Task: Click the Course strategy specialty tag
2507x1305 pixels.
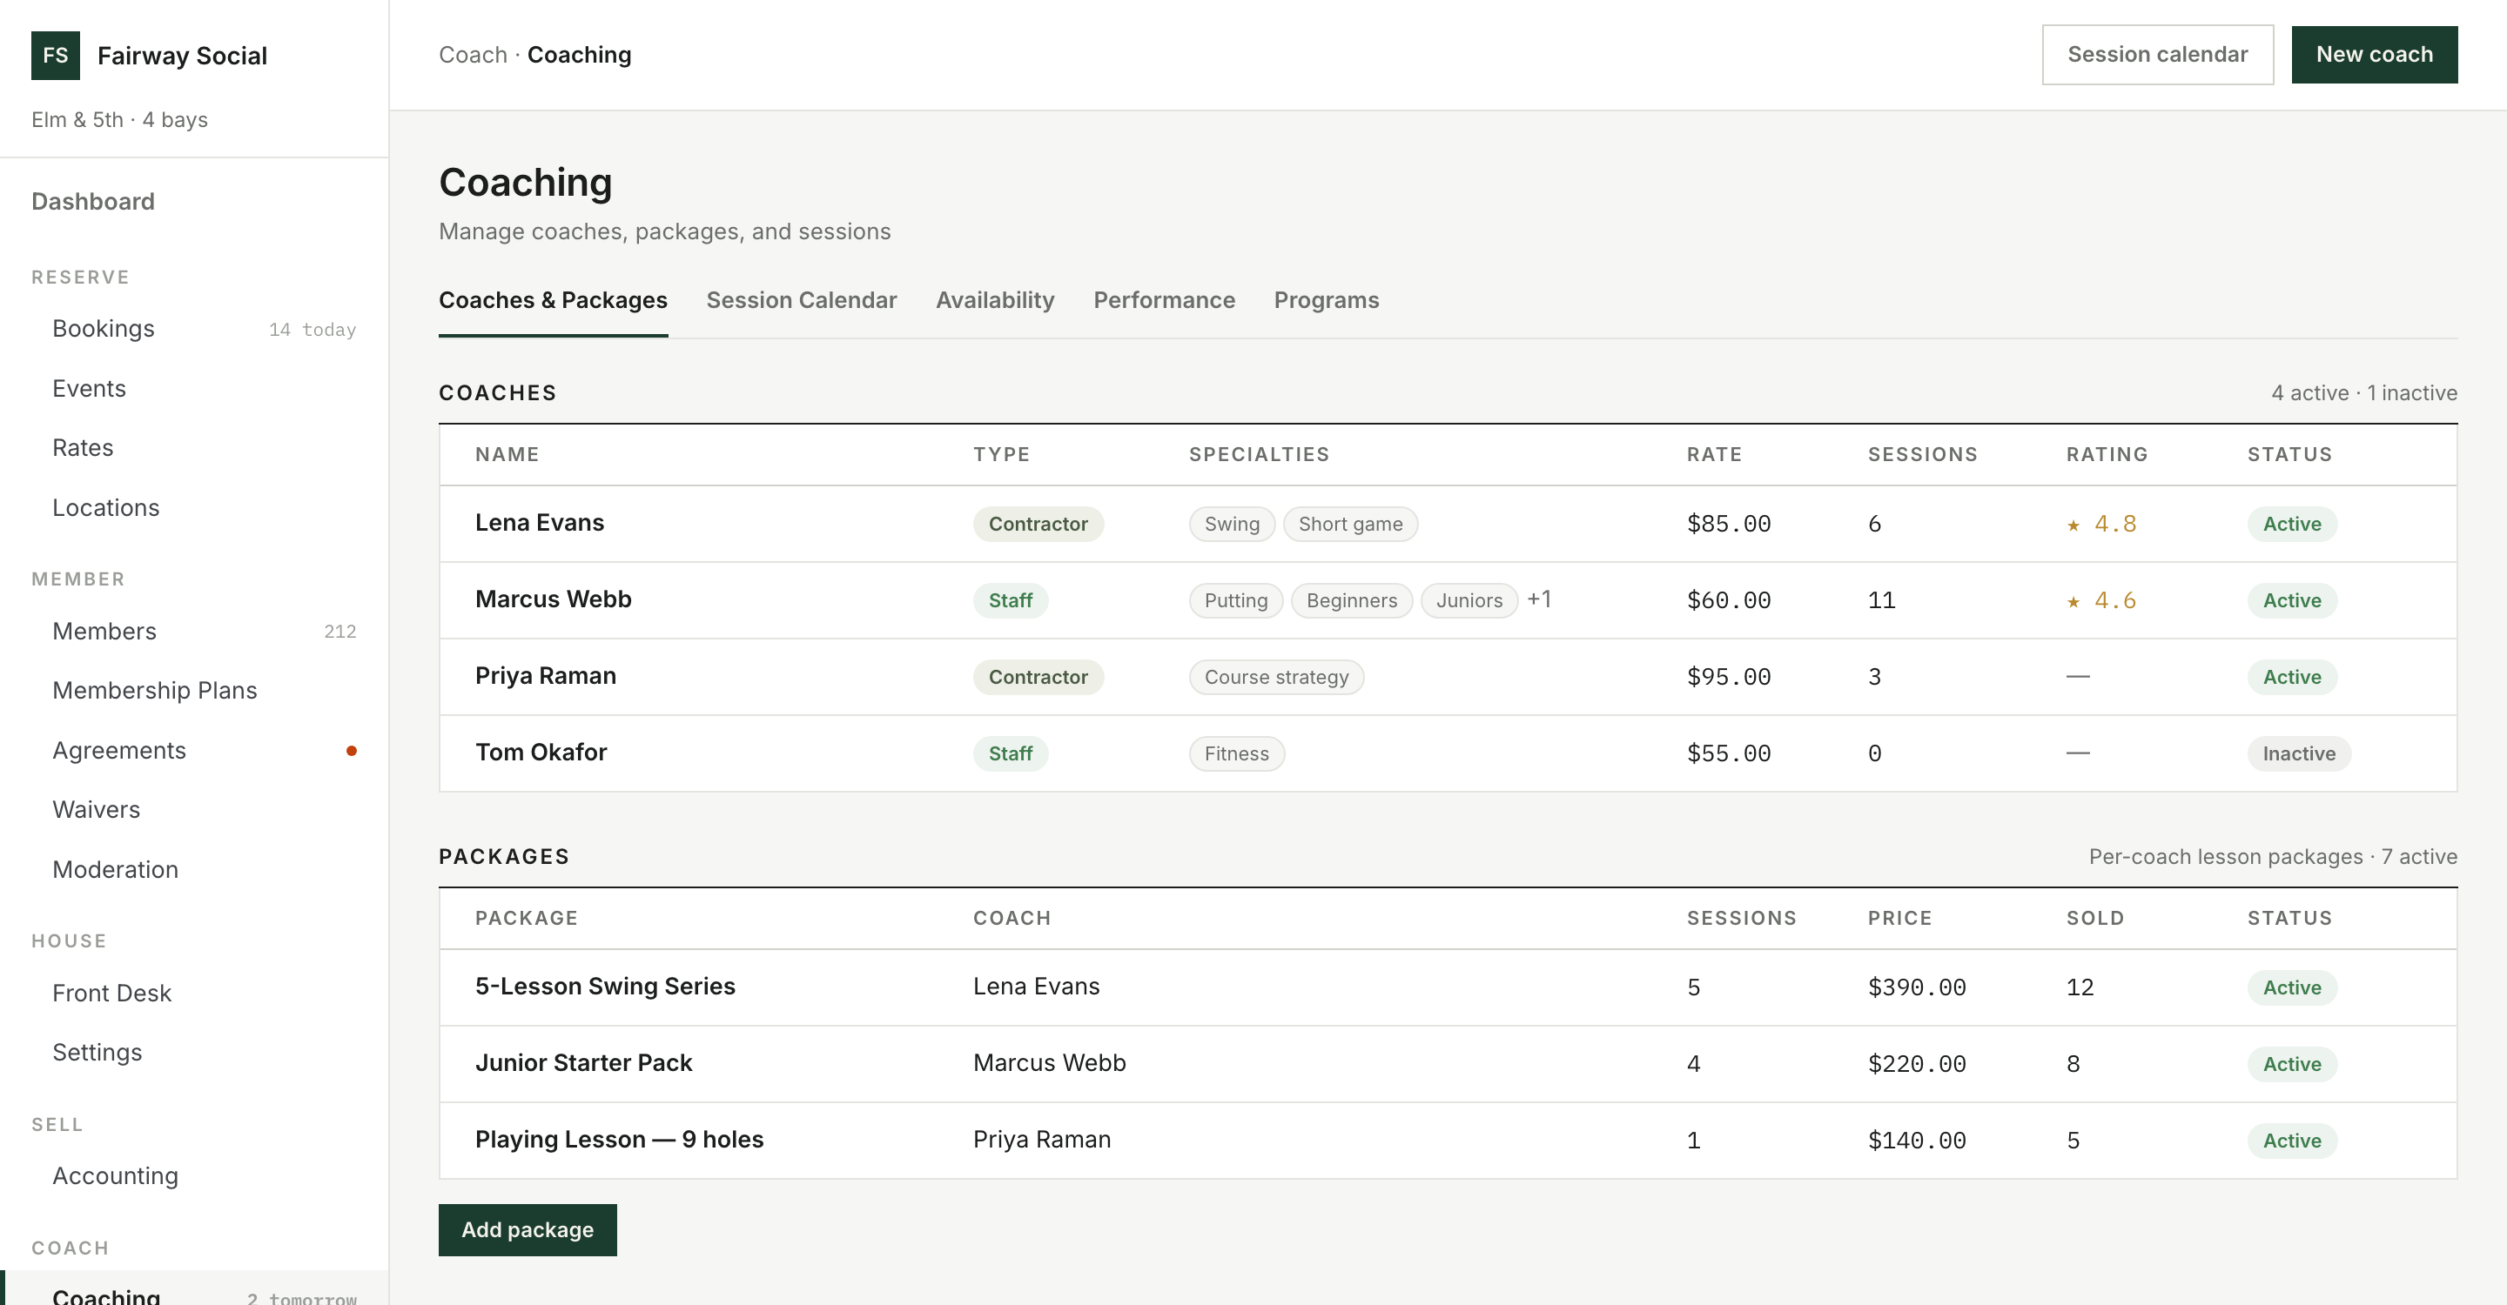Action: point(1276,676)
